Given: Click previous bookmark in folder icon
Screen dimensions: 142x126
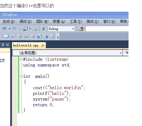Looking at the screenshot, I should 26,36.
